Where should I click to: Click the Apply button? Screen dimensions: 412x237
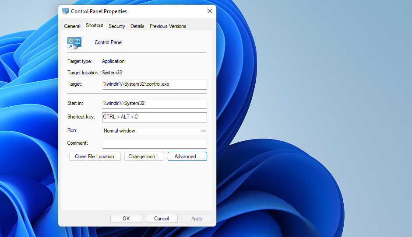pos(197,218)
